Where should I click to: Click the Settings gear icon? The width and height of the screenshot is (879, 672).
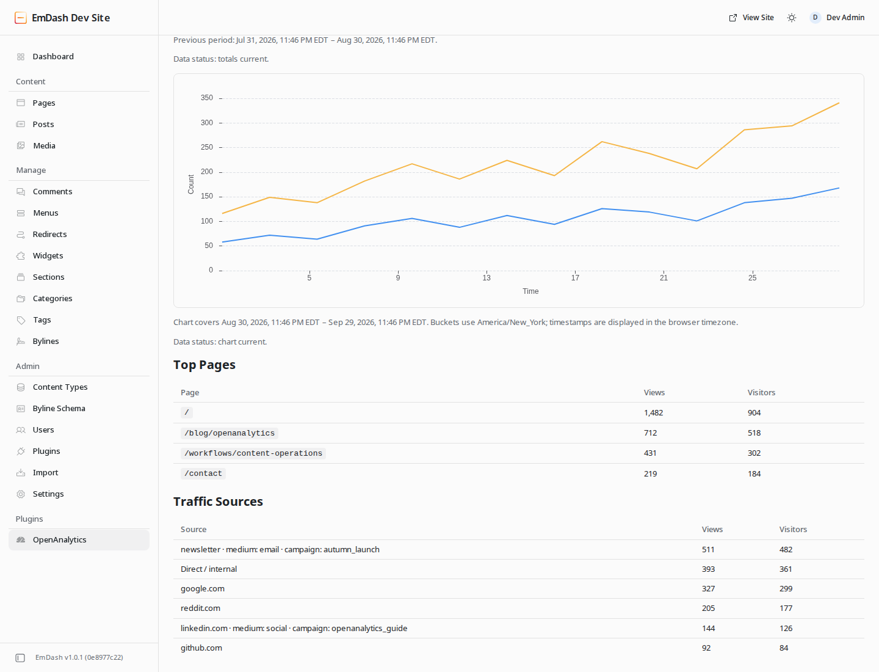[21, 494]
